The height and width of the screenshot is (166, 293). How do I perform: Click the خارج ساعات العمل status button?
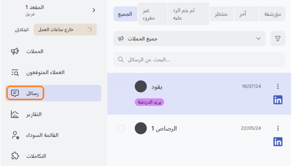pyautogui.click(x=65, y=30)
